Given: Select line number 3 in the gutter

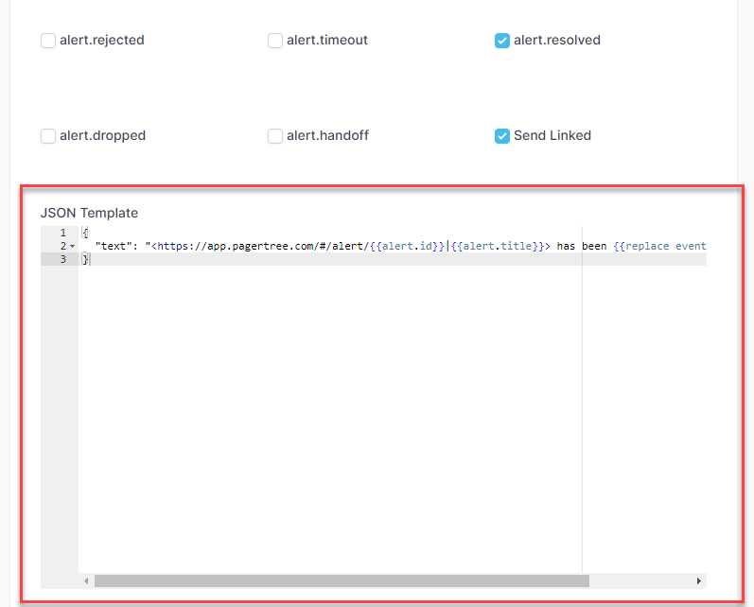Looking at the screenshot, I should point(62,259).
